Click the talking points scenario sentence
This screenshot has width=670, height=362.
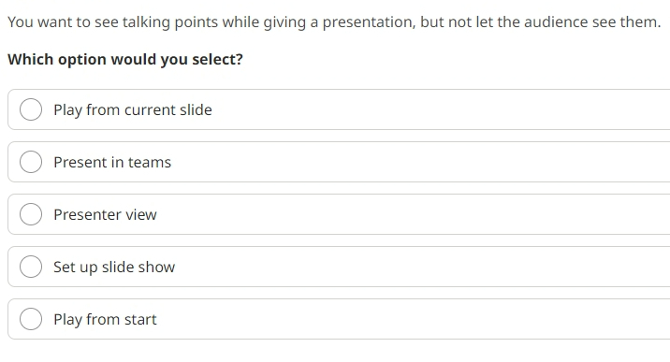point(334,22)
